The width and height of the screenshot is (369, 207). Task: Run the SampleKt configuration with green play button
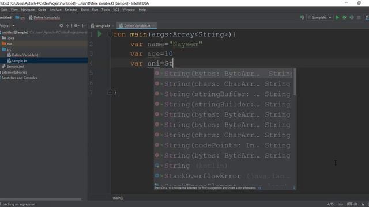click(x=337, y=17)
